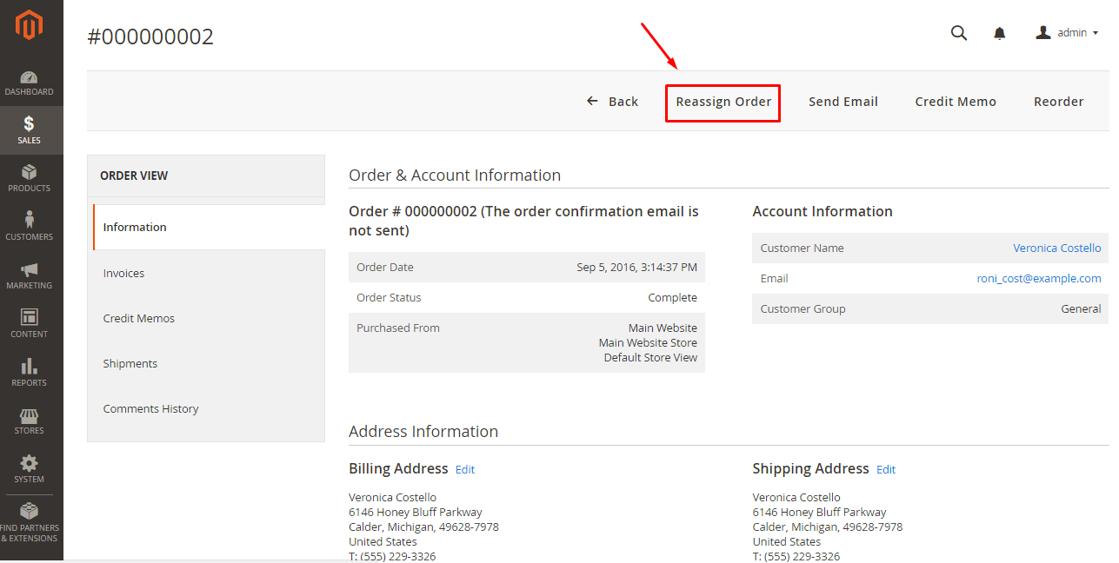The height and width of the screenshot is (563, 1119).
Task: Click the Customers sidebar icon
Action: pos(30,224)
